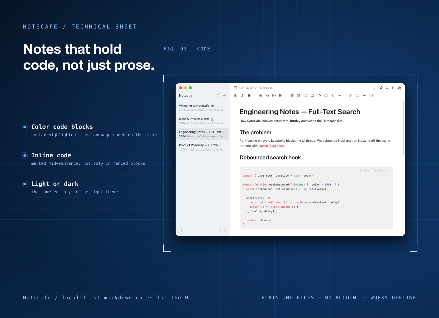Click the inline code spawn_blocking
Viewport: 439px width, 318px height.
point(271,146)
